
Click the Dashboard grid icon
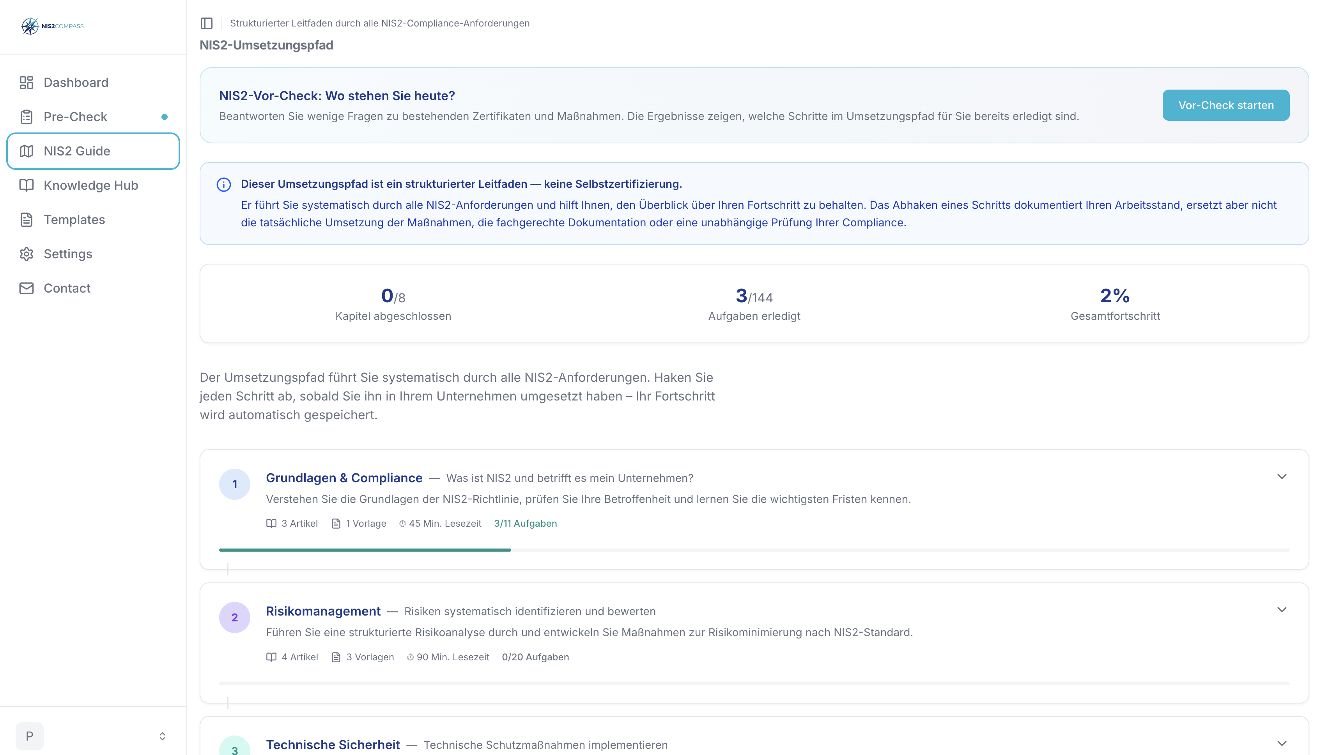click(27, 83)
